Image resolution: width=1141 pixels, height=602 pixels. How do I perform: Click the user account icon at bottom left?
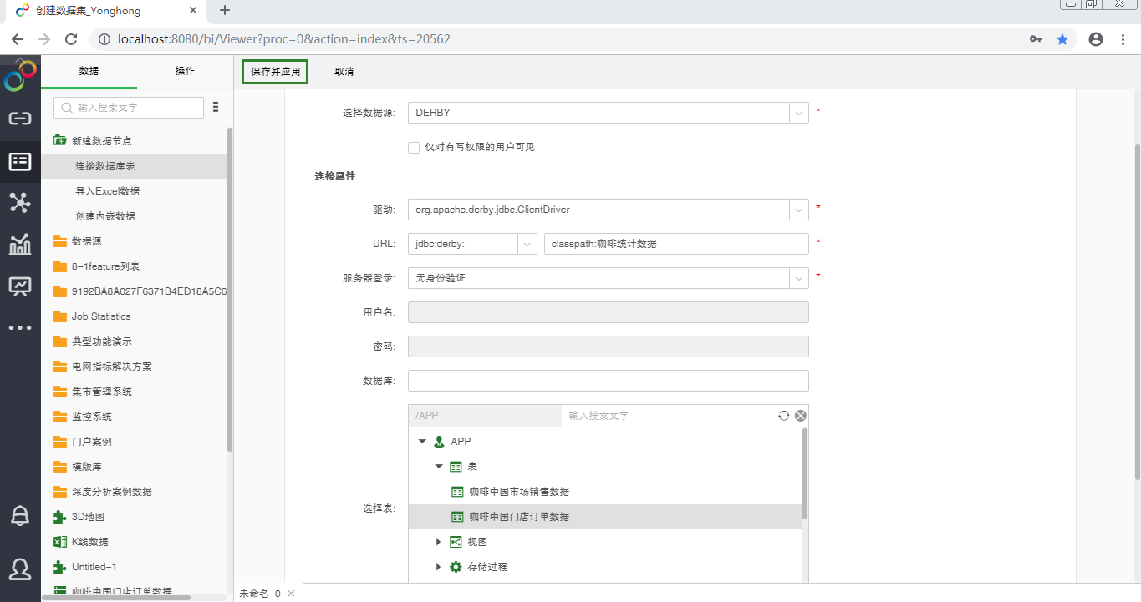[18, 569]
